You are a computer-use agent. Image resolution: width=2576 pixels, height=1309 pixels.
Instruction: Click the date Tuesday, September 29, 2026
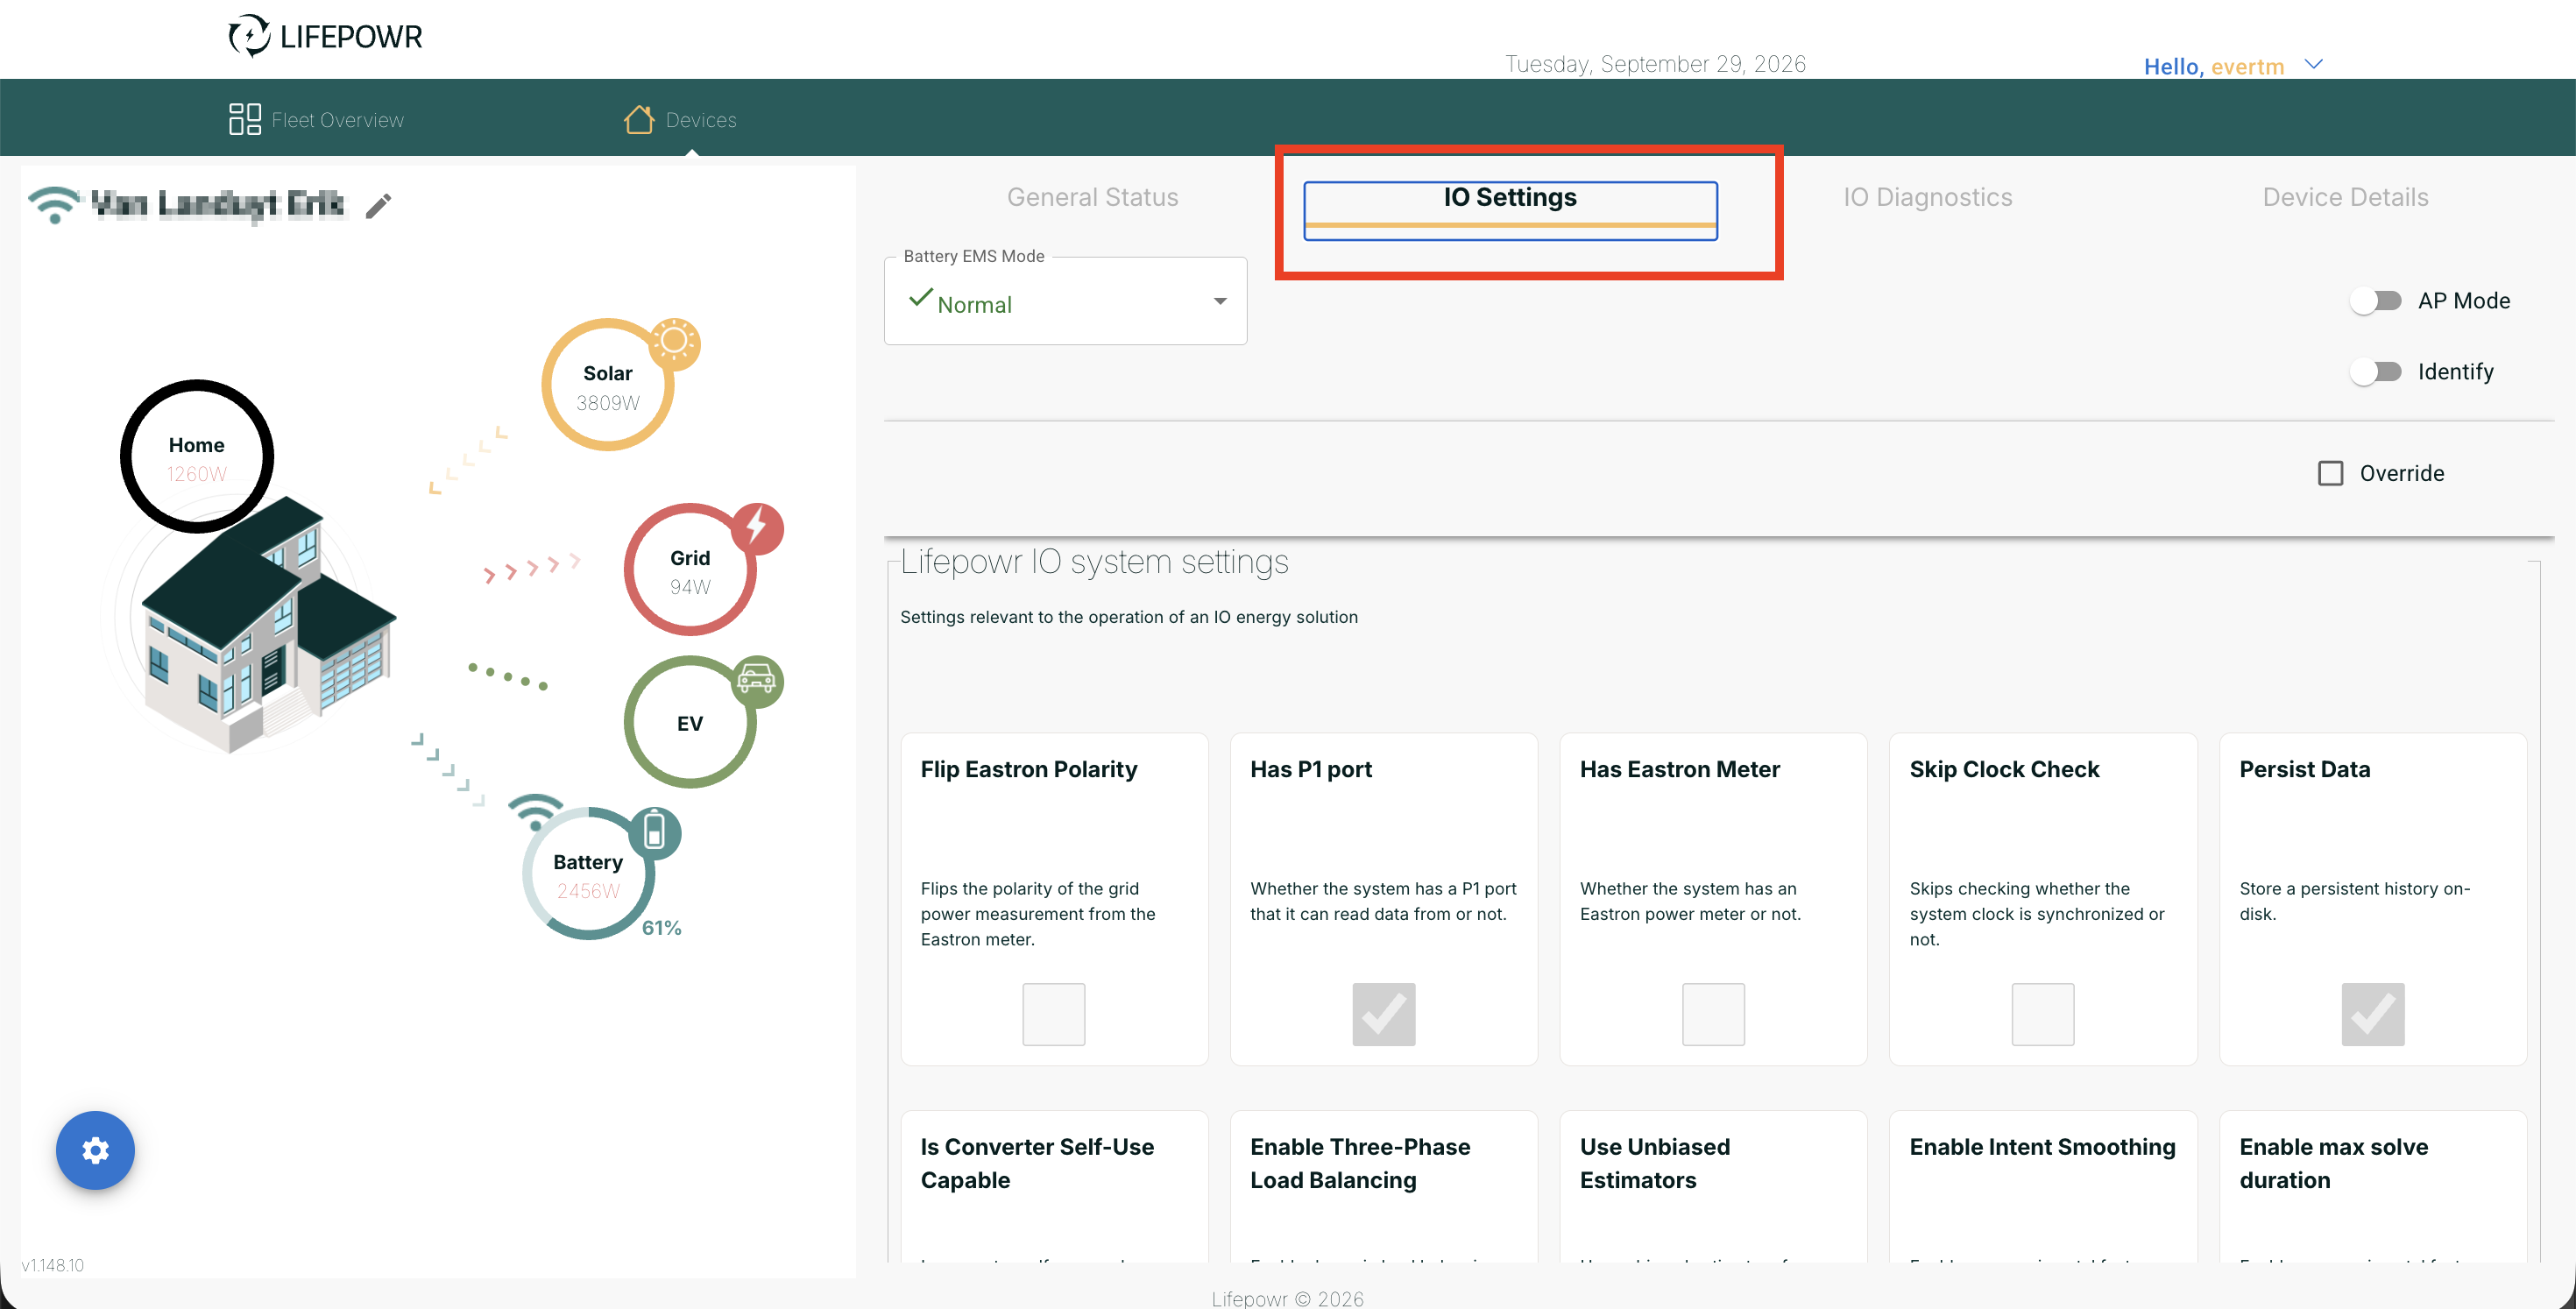coord(1655,64)
